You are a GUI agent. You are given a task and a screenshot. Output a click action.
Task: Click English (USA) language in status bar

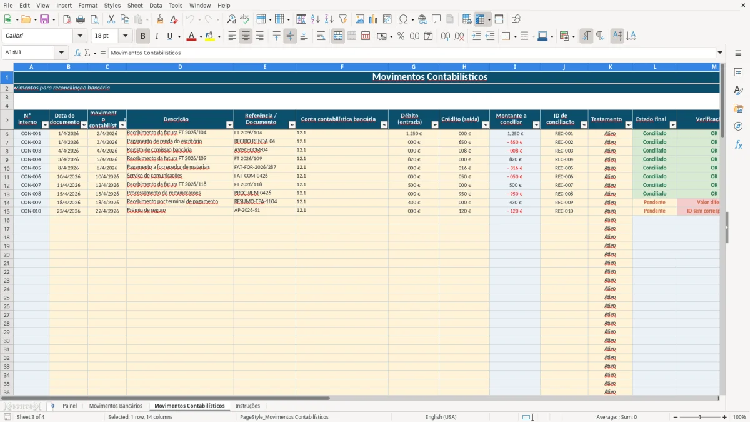(441, 417)
